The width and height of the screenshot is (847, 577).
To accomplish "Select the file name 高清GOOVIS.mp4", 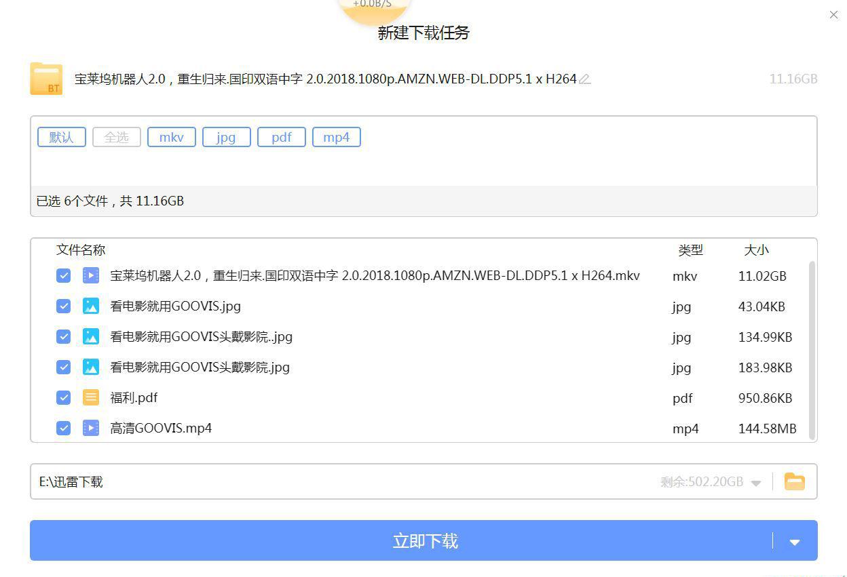I will pos(161,428).
